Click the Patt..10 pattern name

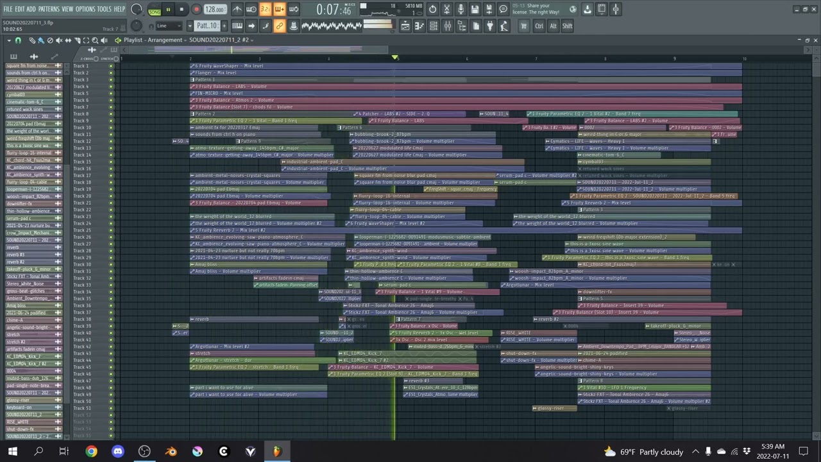[x=207, y=26]
